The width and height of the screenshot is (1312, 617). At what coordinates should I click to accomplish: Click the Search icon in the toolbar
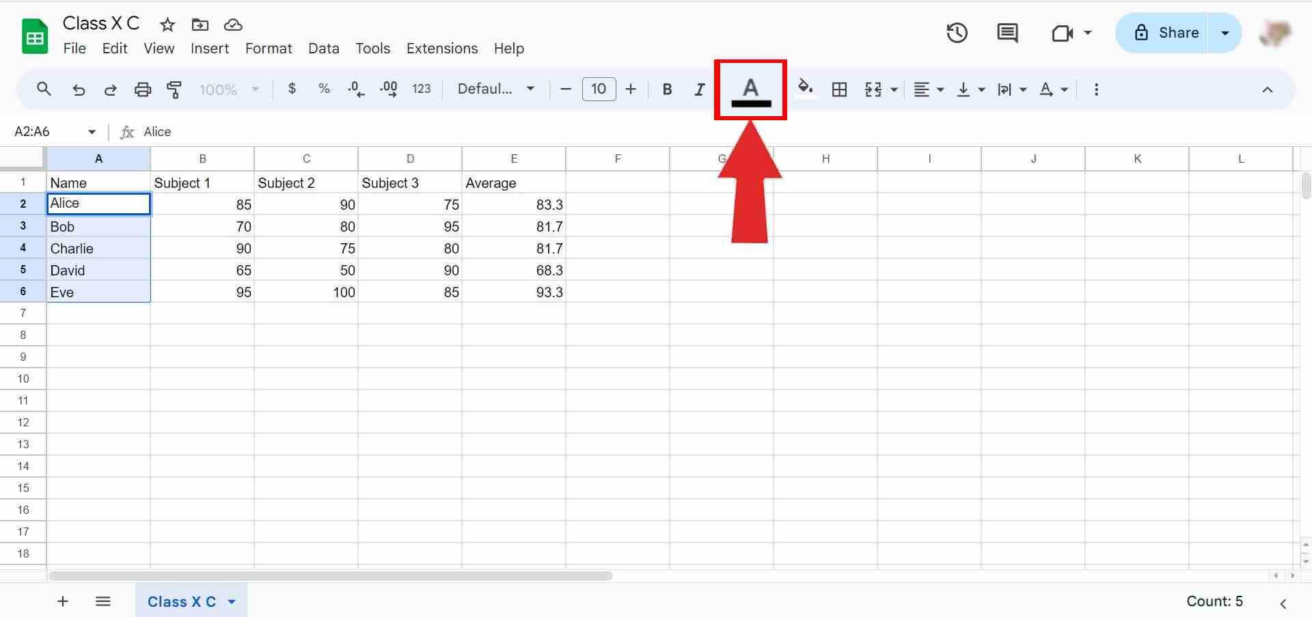coord(44,89)
